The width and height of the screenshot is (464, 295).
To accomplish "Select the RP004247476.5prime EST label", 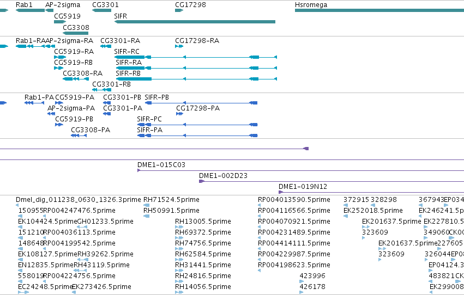I will pyautogui.click(x=79, y=211).
